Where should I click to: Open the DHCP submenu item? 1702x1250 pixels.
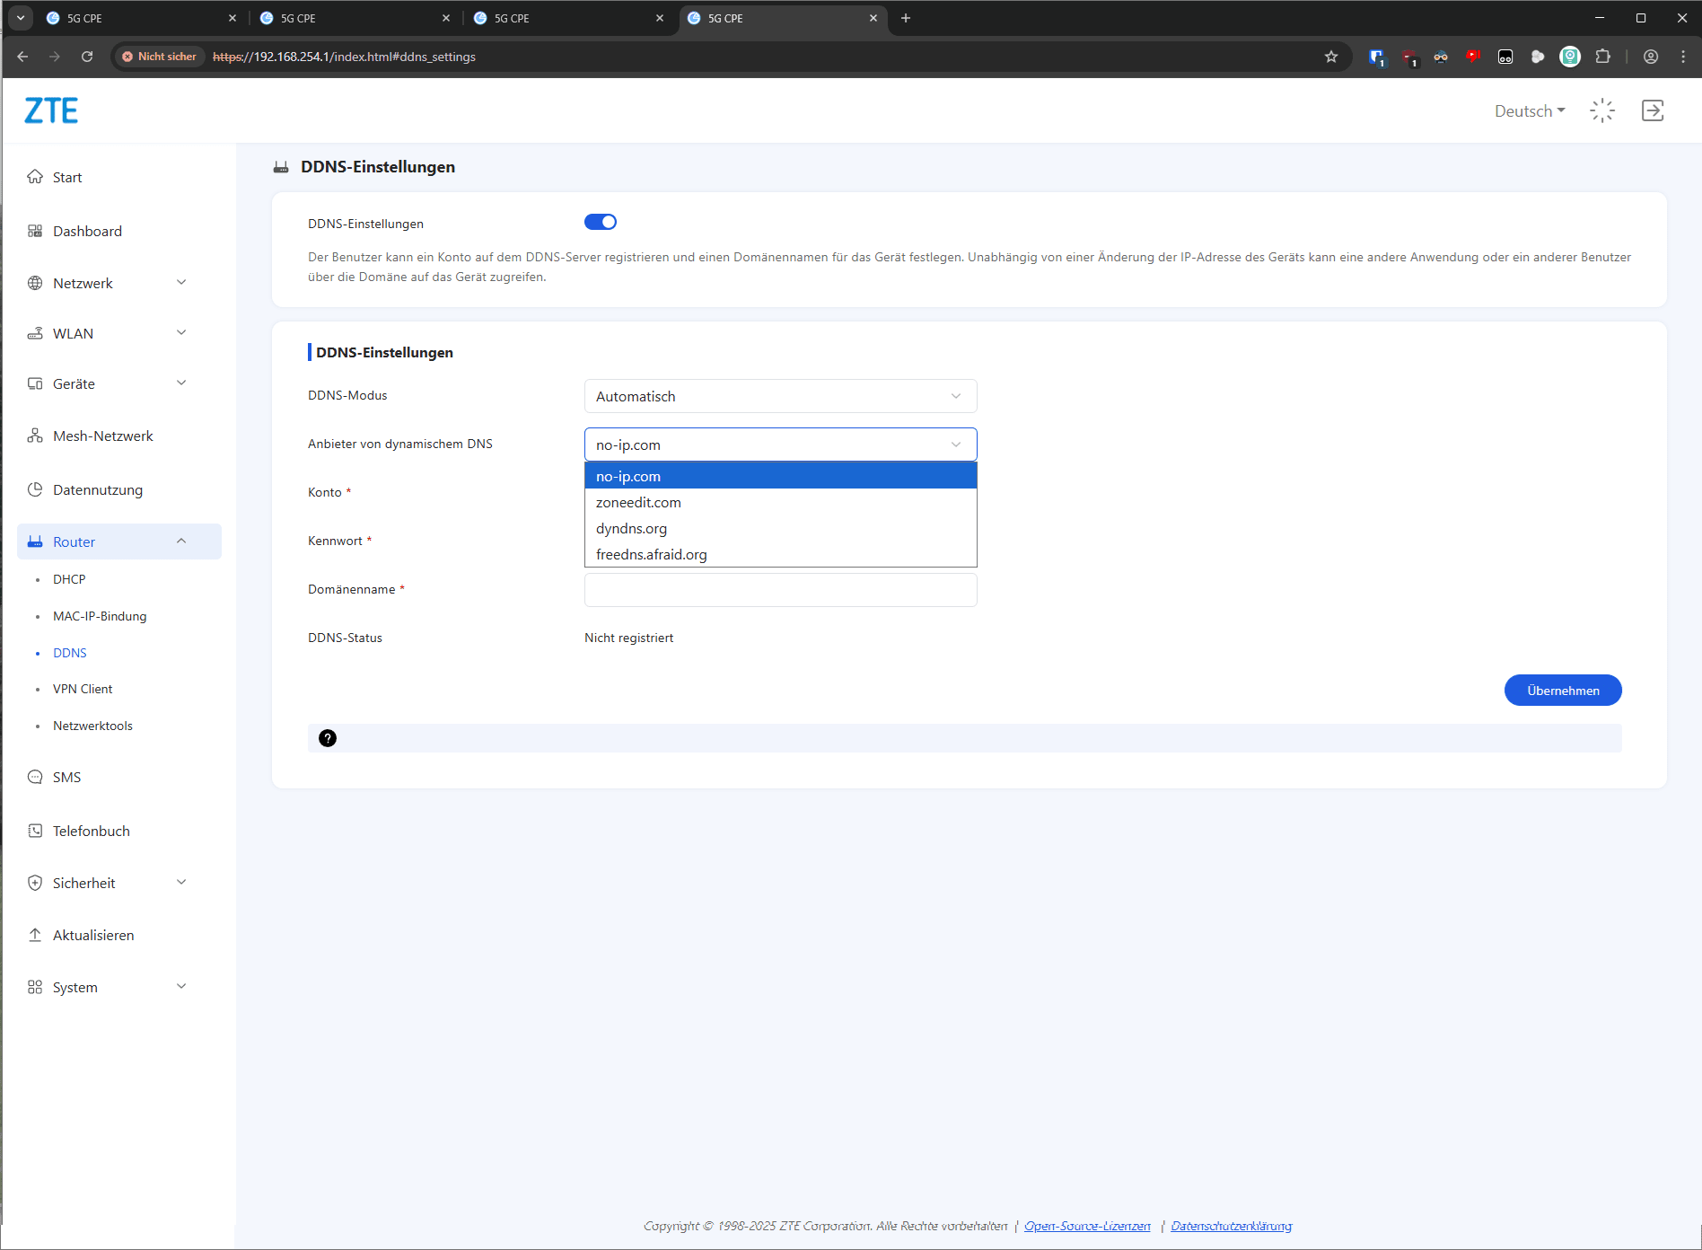69,579
